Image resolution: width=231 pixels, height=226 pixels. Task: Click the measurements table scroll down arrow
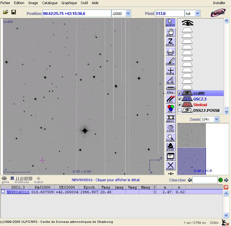click(x=226, y=215)
